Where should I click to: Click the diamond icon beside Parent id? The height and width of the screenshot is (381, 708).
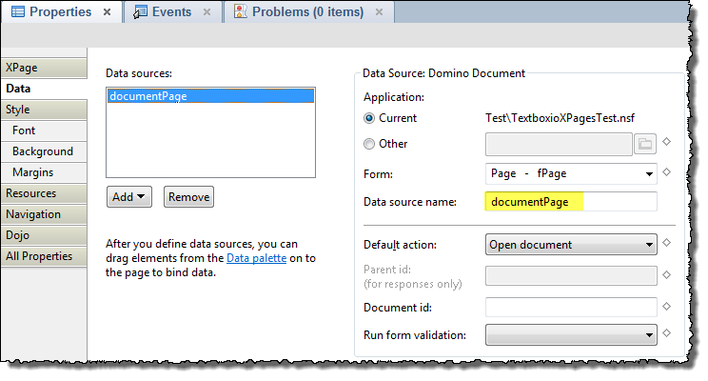tap(667, 274)
